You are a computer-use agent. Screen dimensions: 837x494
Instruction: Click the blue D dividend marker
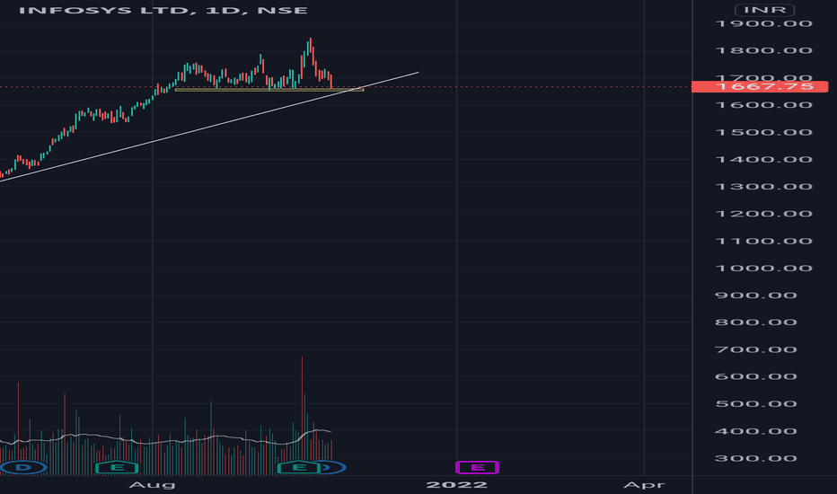[23, 468]
